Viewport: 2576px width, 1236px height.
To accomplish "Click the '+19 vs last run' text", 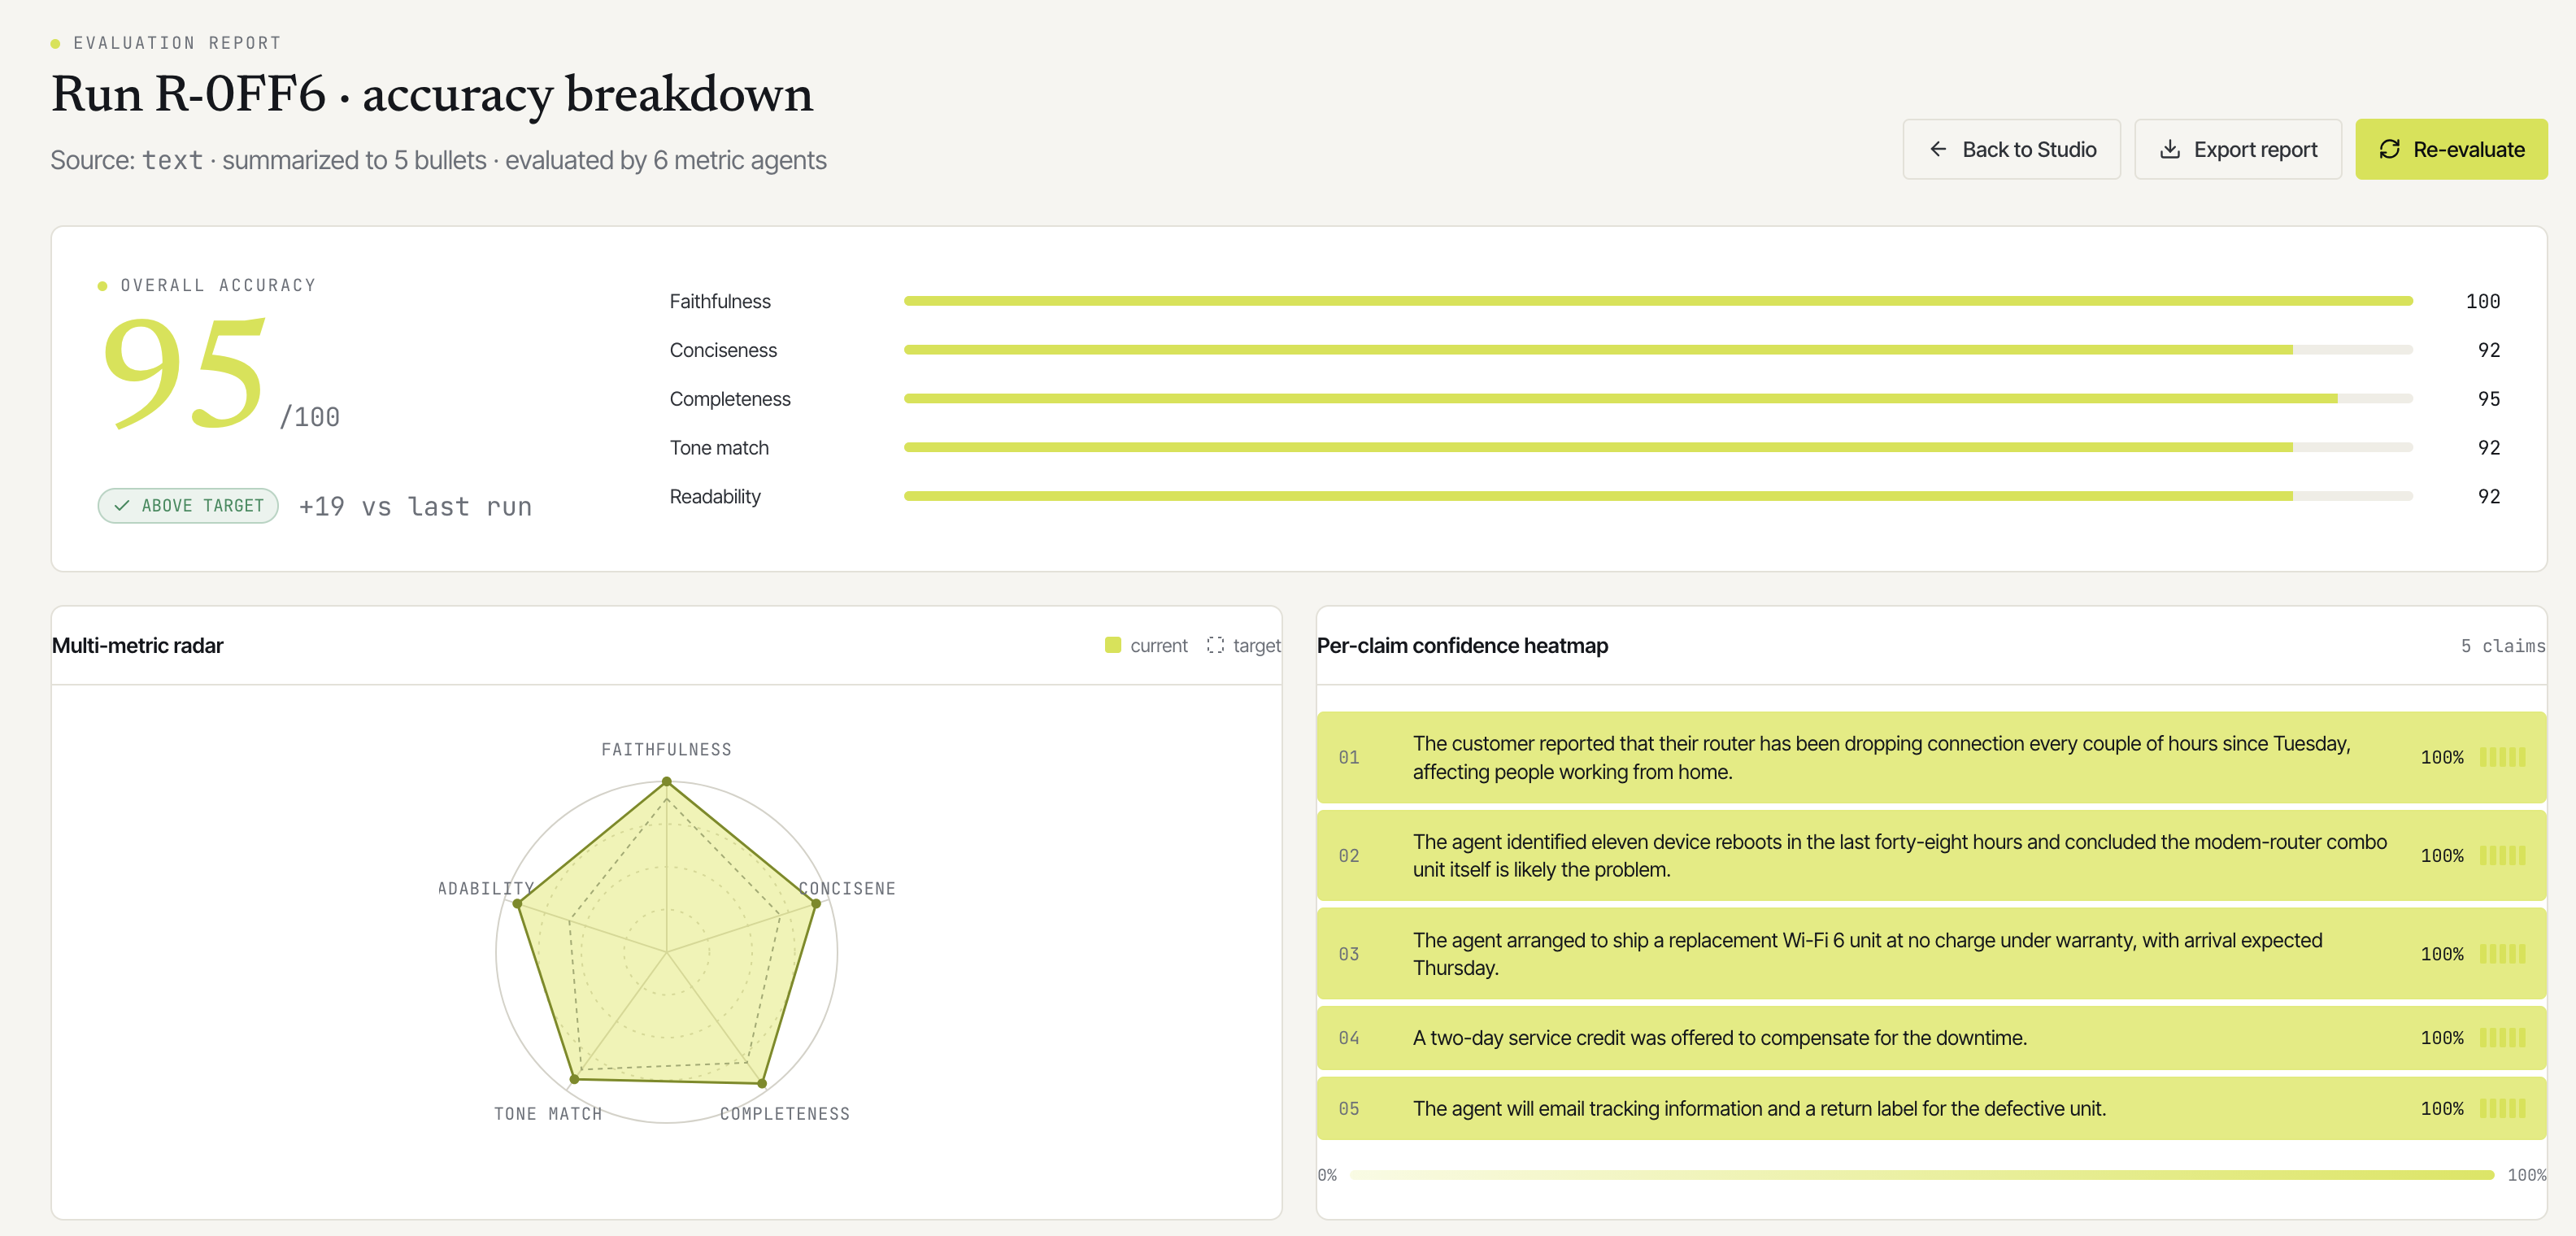I will click(415, 507).
